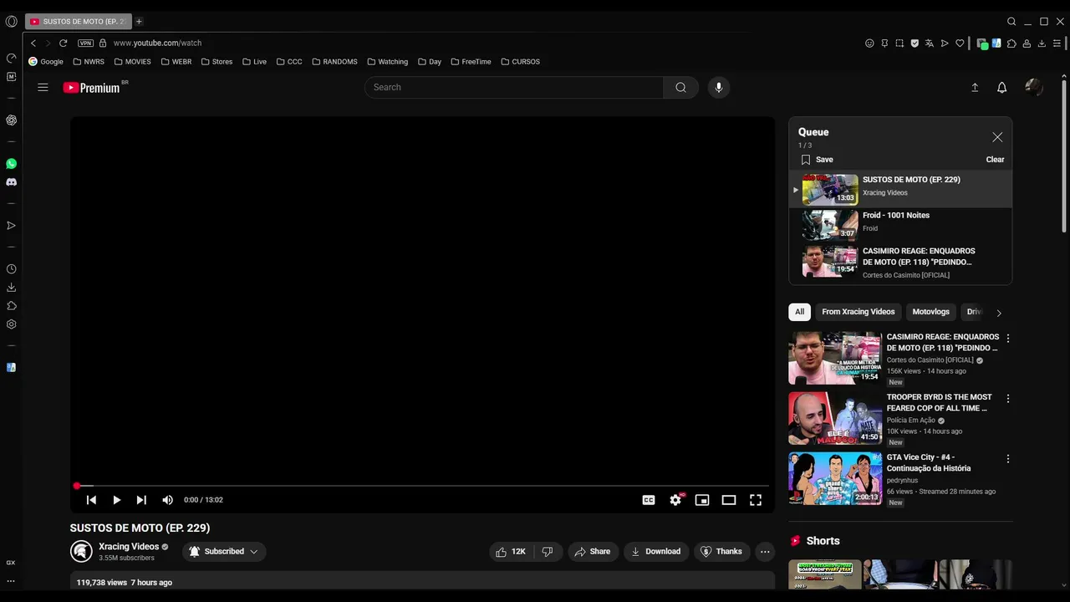This screenshot has width=1070, height=602.
Task: Toggle theater mode
Action: point(729,500)
